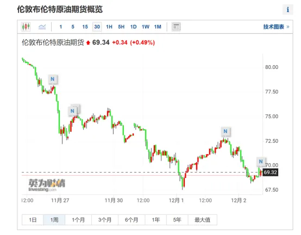Select the 最大值 range button
Screen dimensions: 301x235
pyautogui.click(x=203, y=220)
